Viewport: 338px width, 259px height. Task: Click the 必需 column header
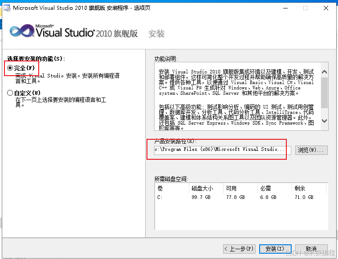click(275, 188)
